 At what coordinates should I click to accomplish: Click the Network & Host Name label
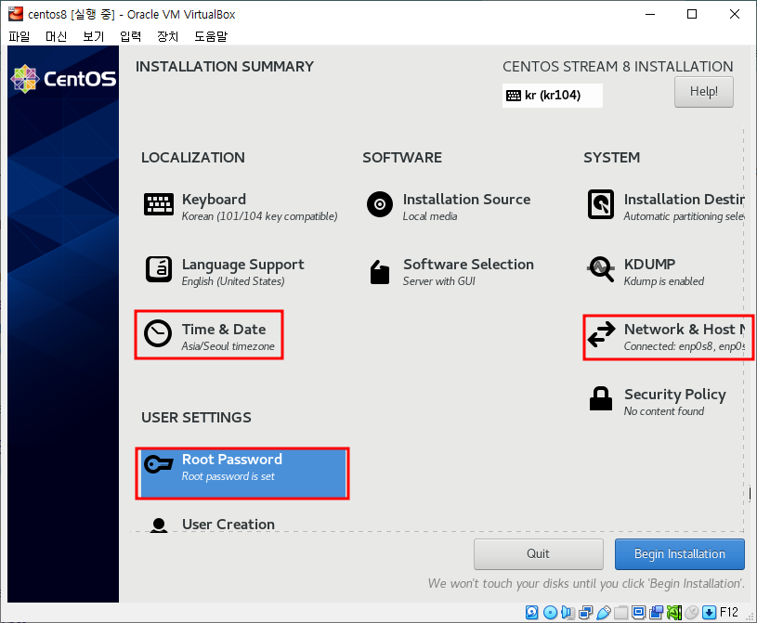pos(685,329)
